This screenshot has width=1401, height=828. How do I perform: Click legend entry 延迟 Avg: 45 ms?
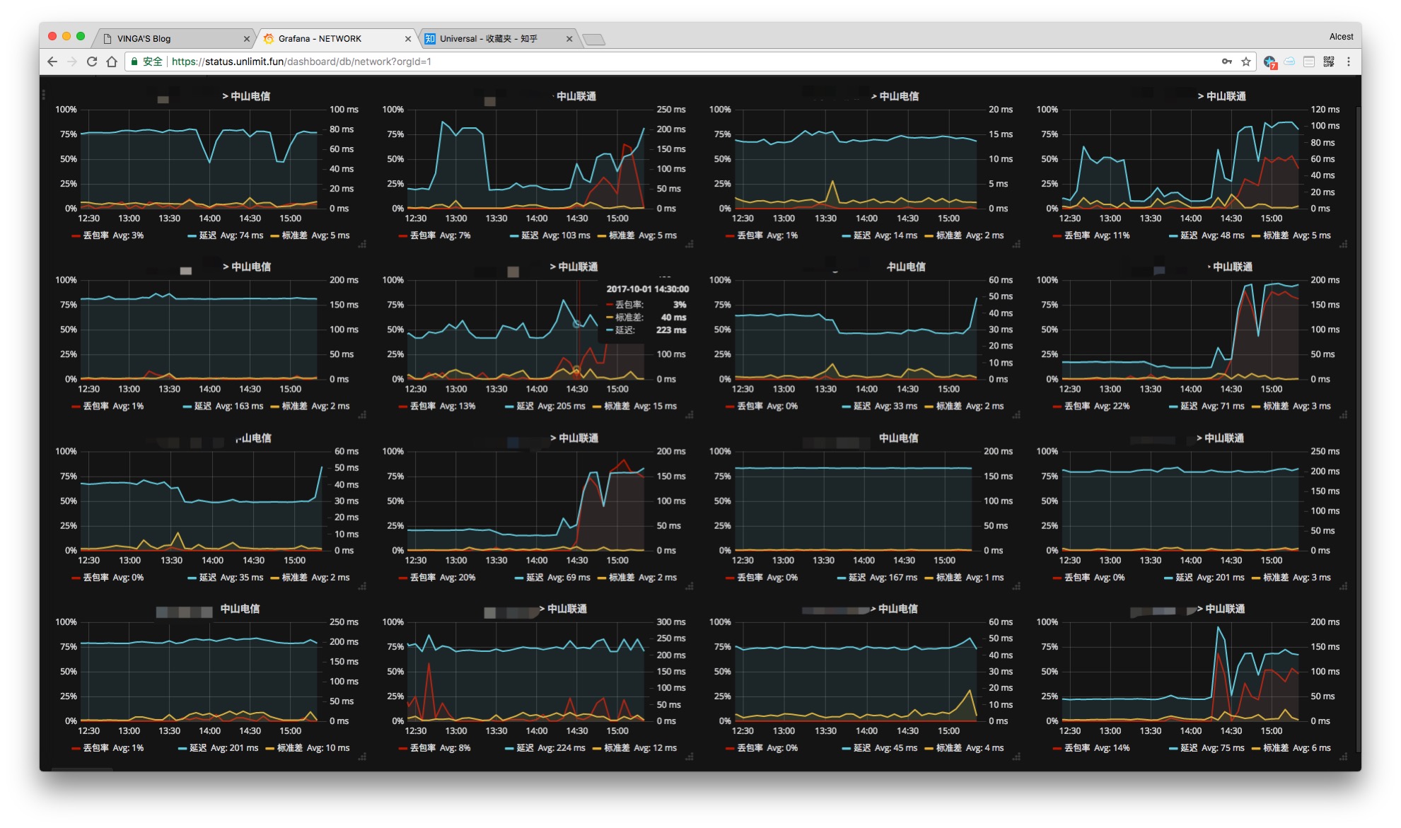pyautogui.click(x=880, y=748)
